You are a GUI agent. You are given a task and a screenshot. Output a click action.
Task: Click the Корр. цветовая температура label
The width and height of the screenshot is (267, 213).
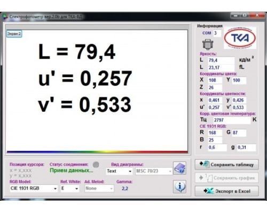[227, 114]
